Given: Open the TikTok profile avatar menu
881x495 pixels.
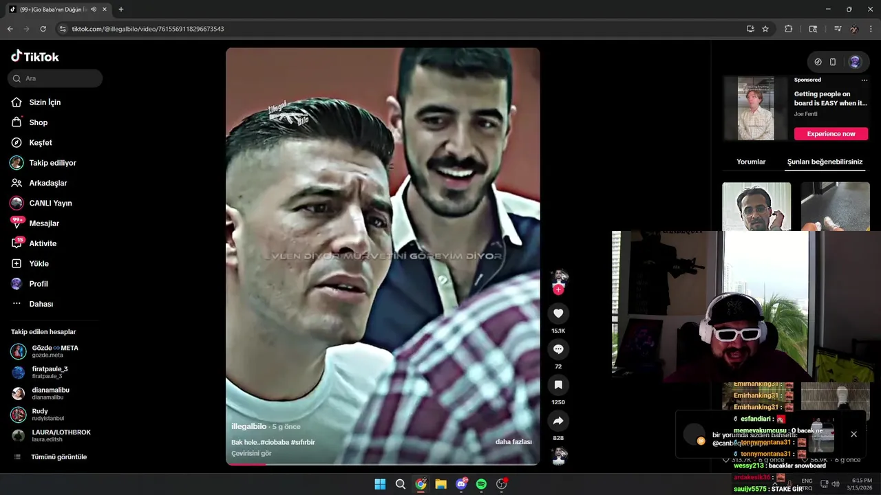Looking at the screenshot, I should coord(855,62).
